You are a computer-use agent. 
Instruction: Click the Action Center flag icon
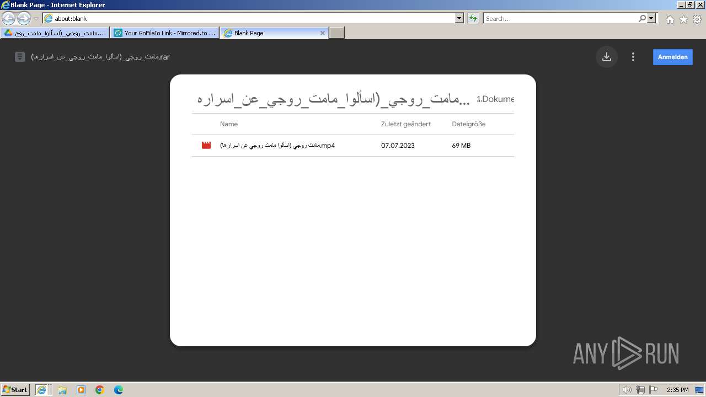(654, 390)
